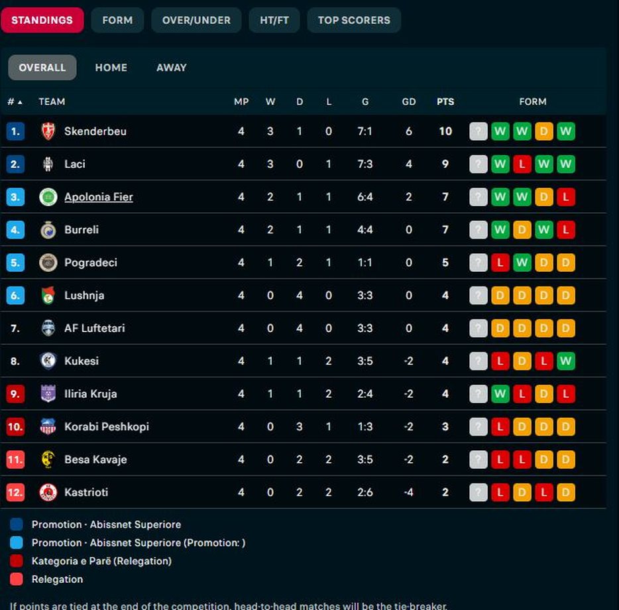Click the Skenderbeu team crest icon
Viewport: 619px width, 610px height.
pos(48,131)
